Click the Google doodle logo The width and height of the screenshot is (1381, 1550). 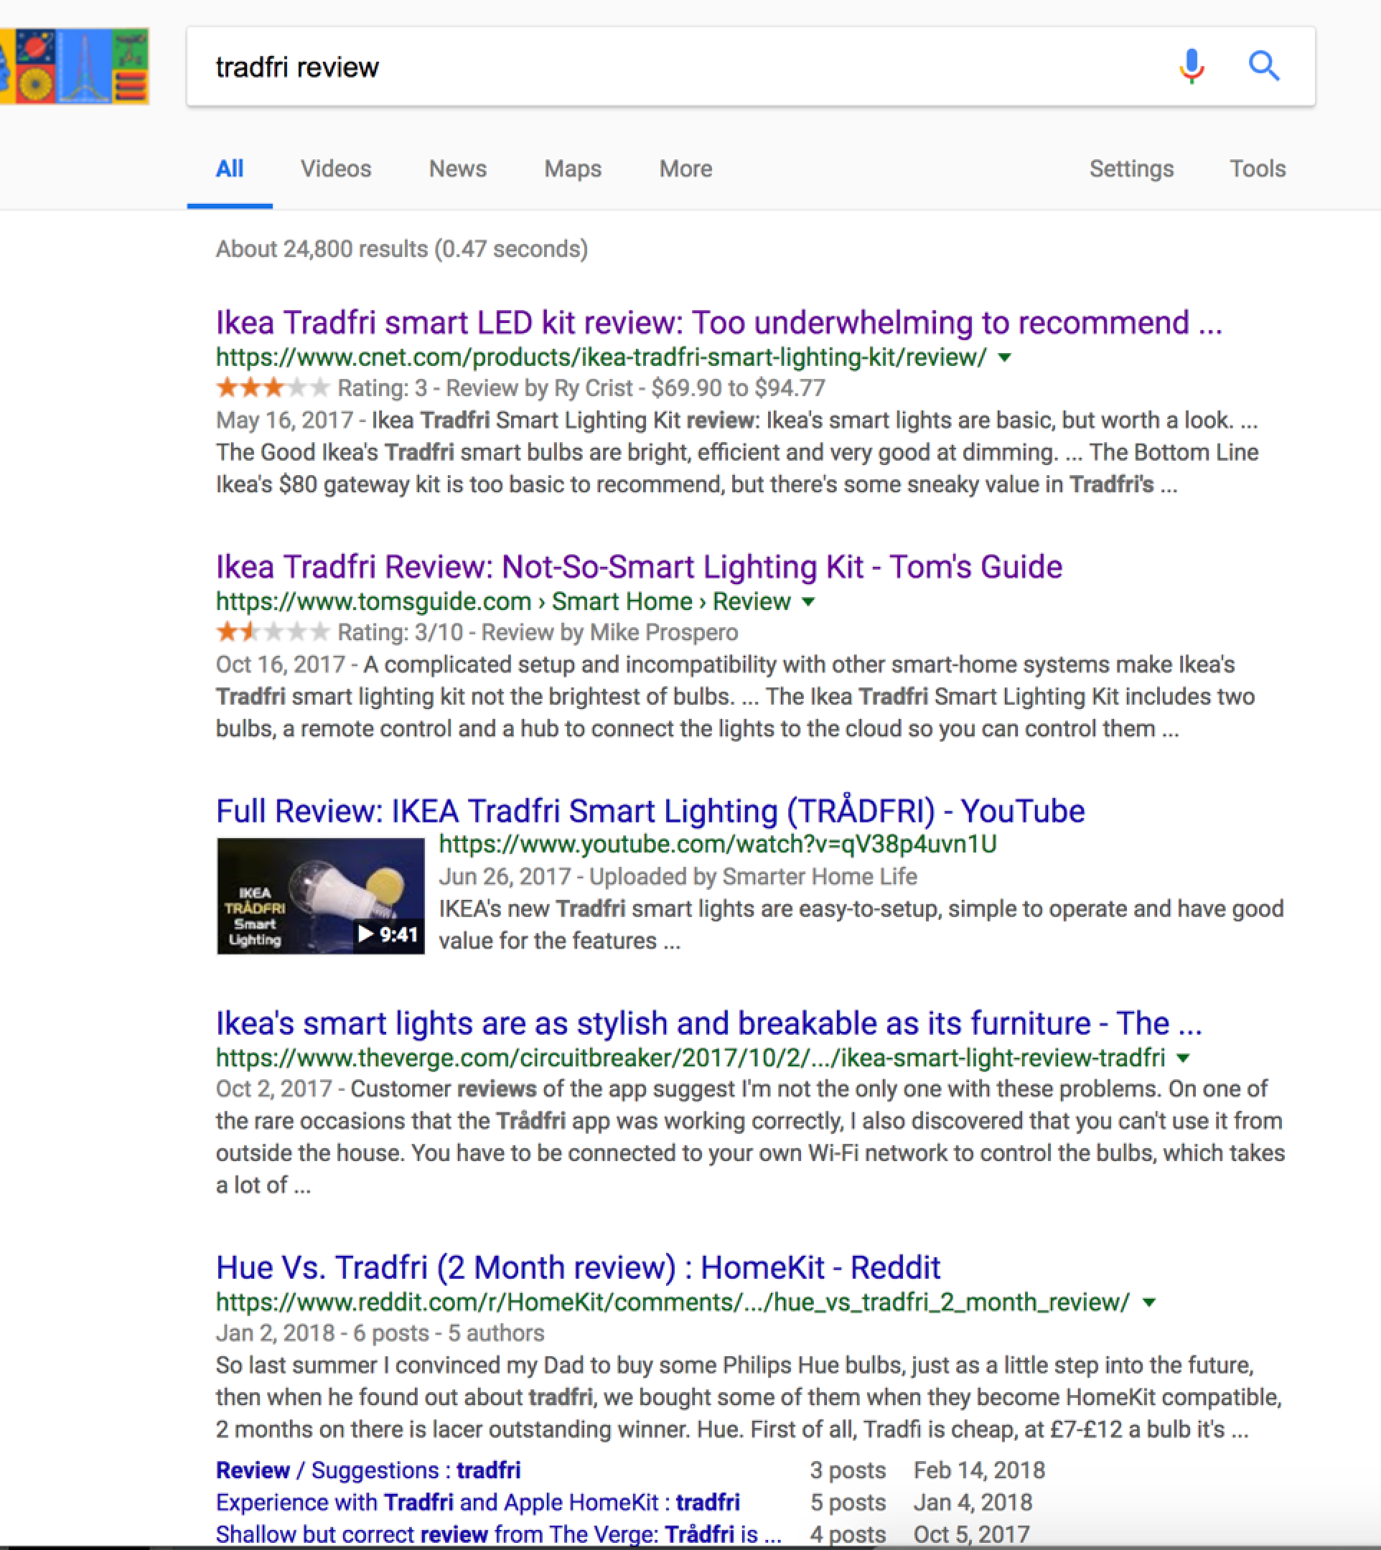pos(75,66)
